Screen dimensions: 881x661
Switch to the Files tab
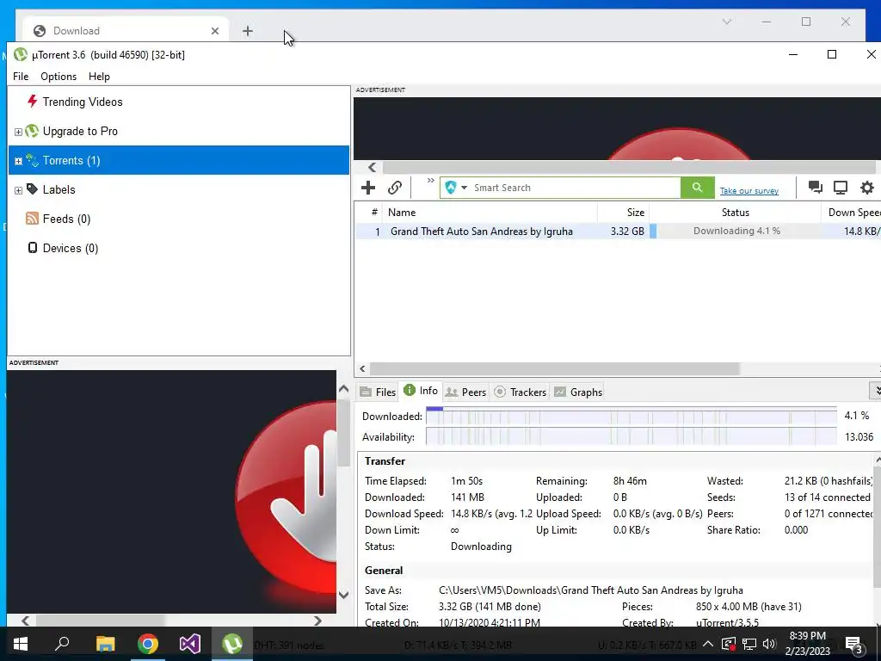pos(379,392)
